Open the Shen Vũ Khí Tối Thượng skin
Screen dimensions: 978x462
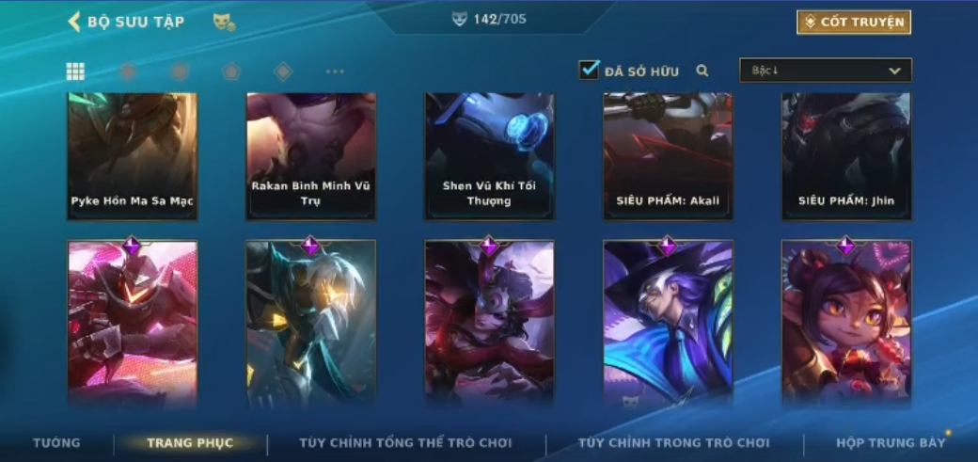(490, 156)
